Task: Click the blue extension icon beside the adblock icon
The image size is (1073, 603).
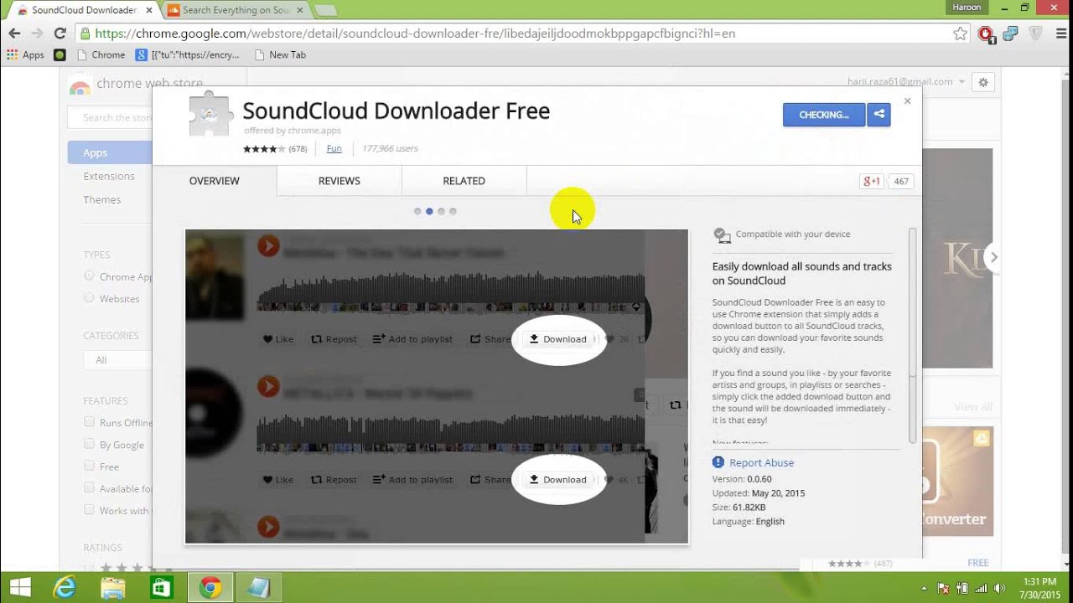Action: pyautogui.click(x=1010, y=34)
